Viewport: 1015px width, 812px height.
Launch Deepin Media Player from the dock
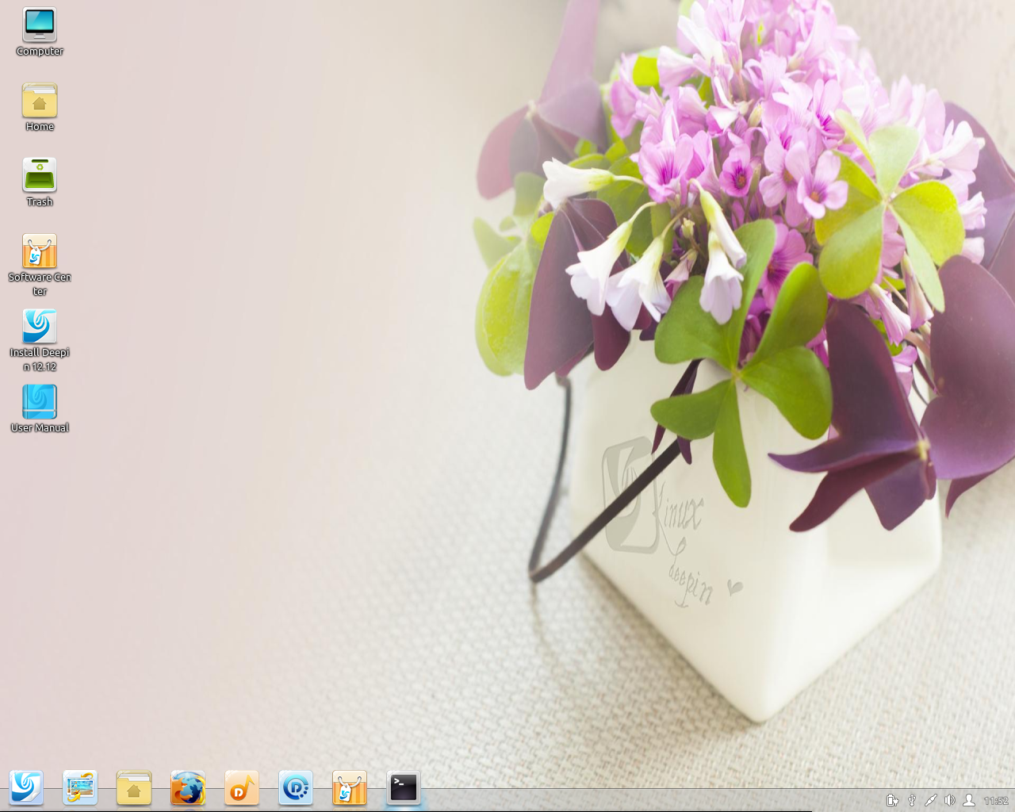[296, 787]
